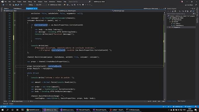The height and width of the screenshot is (112, 199).
Task: Select the Solution 'rabbitmq-rpc-client' node
Action: [181, 16]
